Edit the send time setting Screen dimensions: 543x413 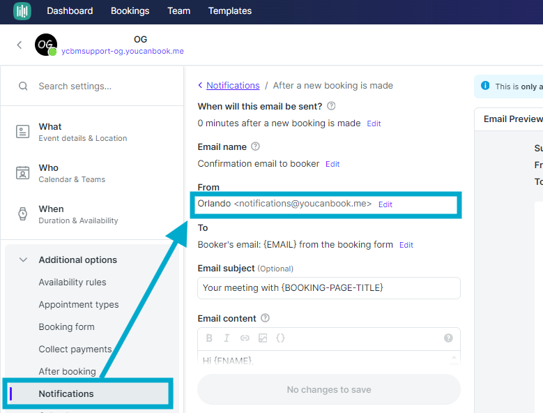point(374,123)
